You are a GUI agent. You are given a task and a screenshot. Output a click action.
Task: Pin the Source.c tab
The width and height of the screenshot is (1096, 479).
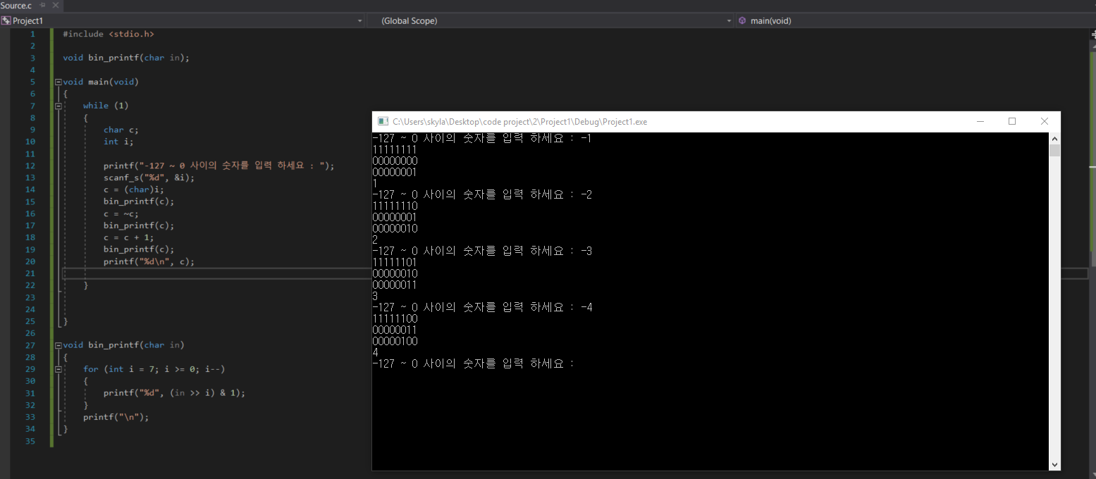click(x=42, y=5)
